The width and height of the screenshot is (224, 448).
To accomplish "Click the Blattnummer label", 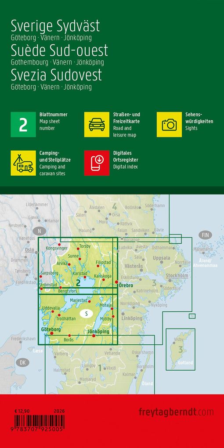I will coord(54,115).
